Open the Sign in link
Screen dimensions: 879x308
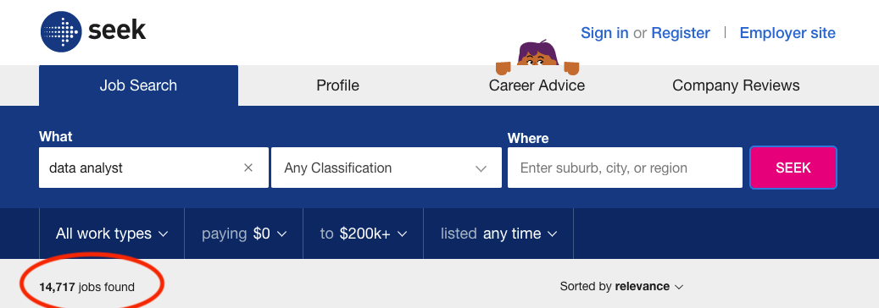click(604, 33)
